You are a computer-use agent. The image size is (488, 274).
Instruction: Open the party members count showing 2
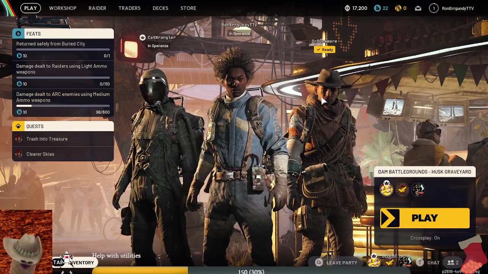coord(453,263)
